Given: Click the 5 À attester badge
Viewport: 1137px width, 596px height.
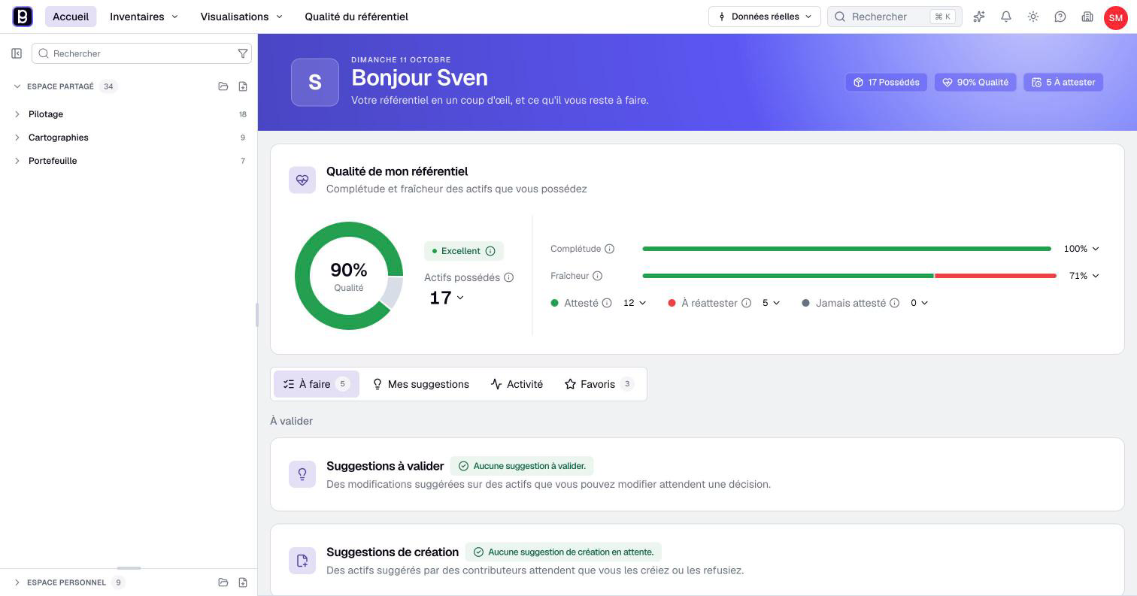Looking at the screenshot, I should point(1063,83).
